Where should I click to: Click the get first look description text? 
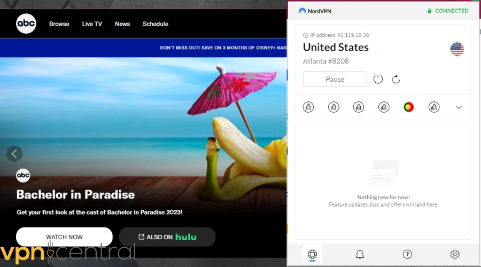point(99,212)
